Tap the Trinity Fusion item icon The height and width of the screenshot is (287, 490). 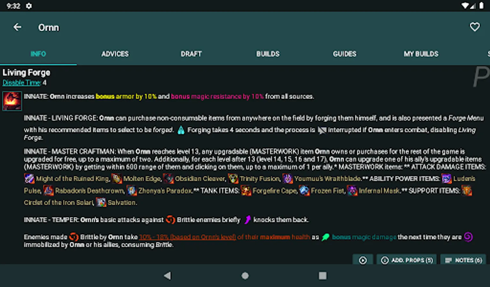point(233,179)
